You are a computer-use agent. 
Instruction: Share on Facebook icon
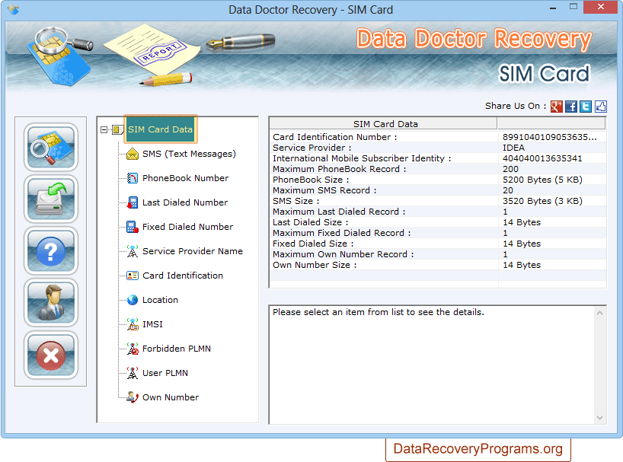[x=571, y=107]
